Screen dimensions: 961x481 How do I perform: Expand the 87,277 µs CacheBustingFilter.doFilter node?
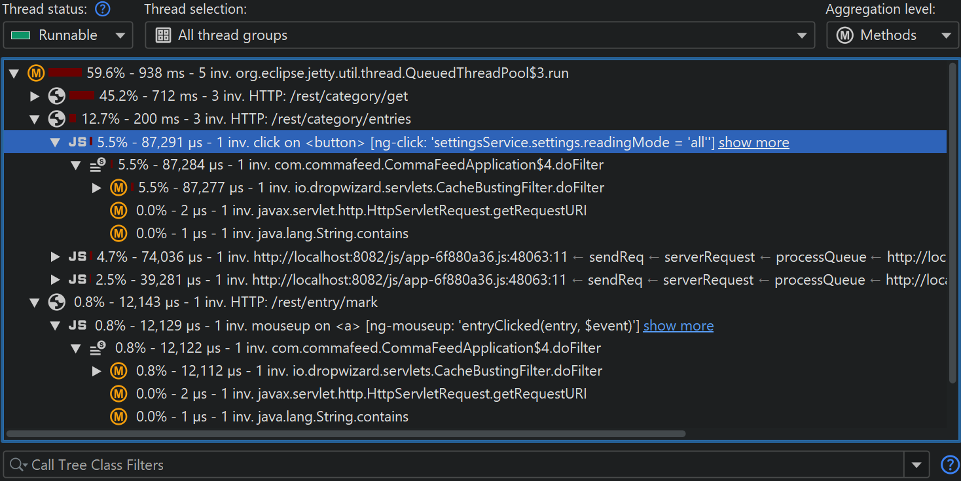pyautogui.click(x=97, y=188)
